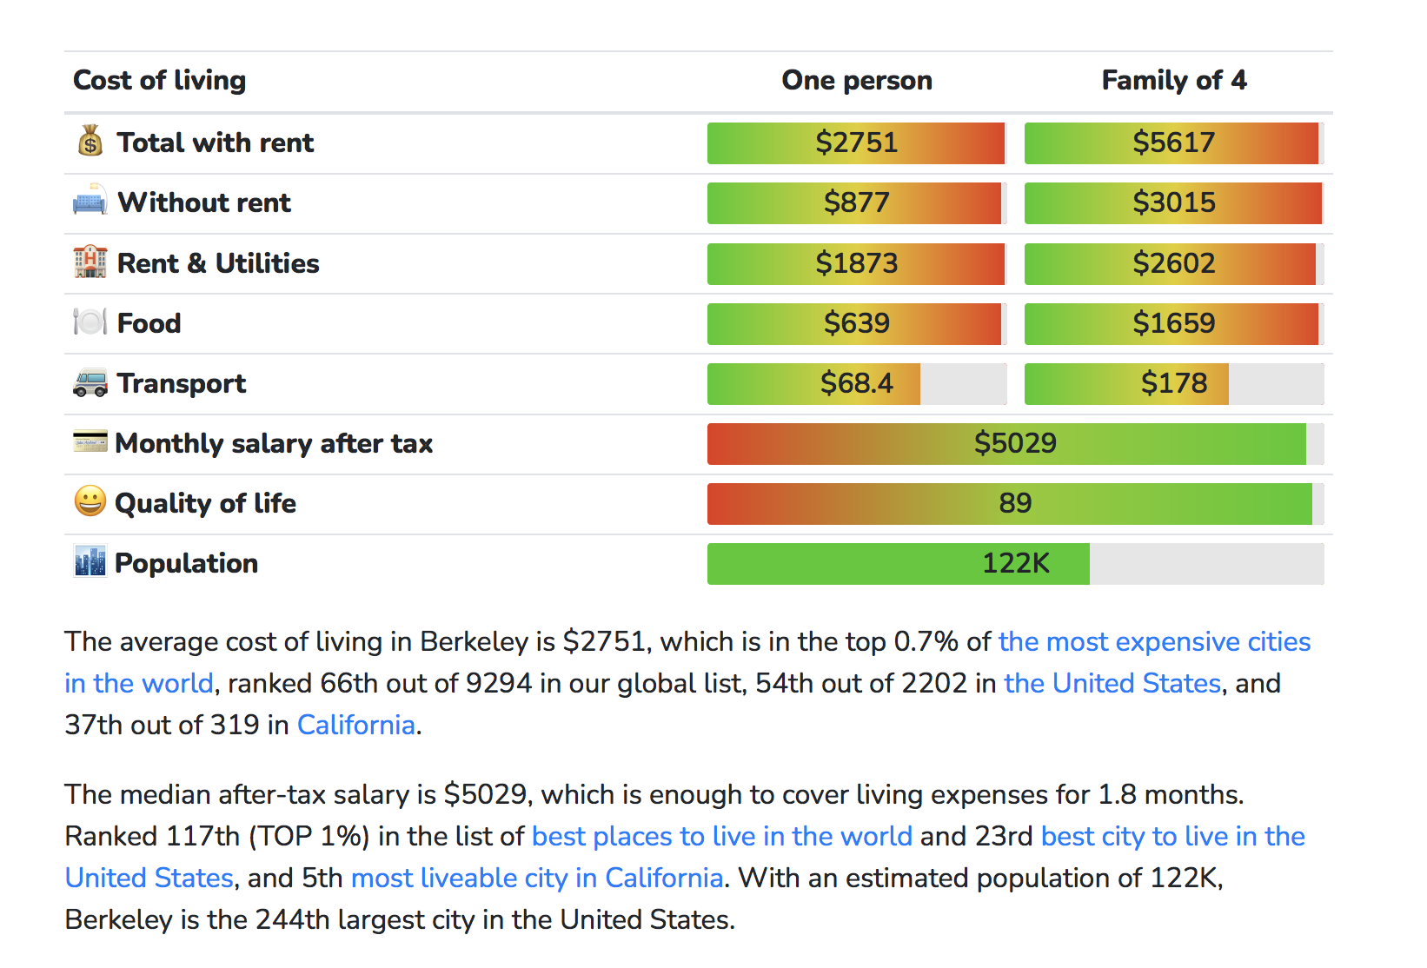Select the Family of 4 column header

[x=1174, y=80]
